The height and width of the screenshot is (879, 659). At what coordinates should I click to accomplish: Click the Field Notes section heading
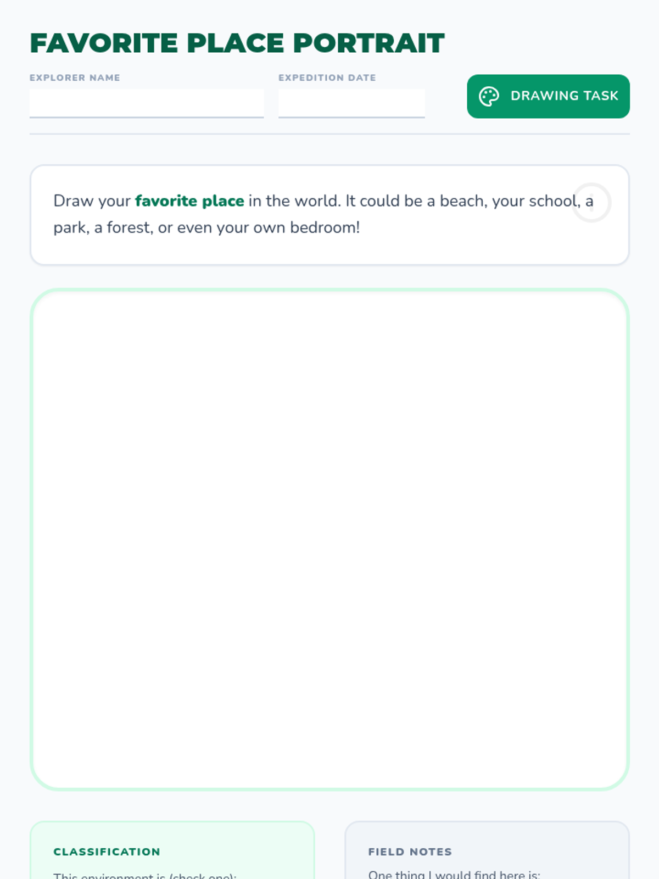[x=410, y=852]
